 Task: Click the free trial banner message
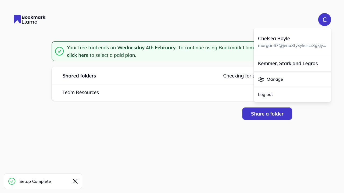(x=161, y=51)
